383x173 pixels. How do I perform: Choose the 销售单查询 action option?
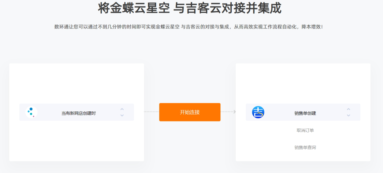click(x=305, y=147)
